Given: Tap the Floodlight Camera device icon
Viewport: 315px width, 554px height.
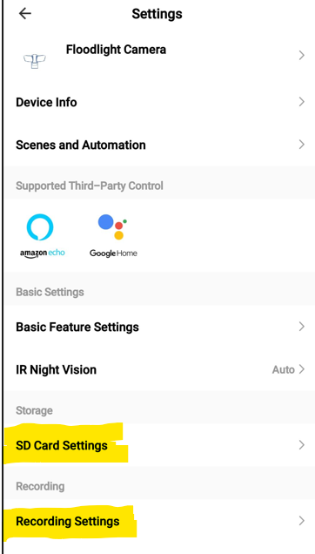Looking at the screenshot, I should pyautogui.click(x=35, y=61).
